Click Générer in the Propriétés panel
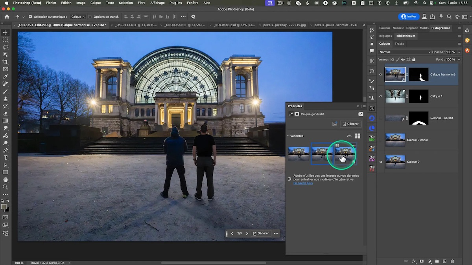472x265 pixels. [350, 124]
